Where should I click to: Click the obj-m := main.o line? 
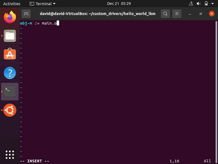(38, 23)
